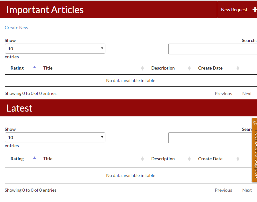Viewport: 257px width, 202px height.
Task: Go to Previous page in Latest table
Action: pyautogui.click(x=223, y=190)
